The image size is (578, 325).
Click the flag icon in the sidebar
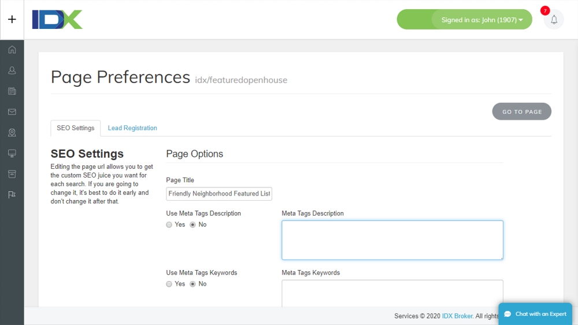pos(12,195)
